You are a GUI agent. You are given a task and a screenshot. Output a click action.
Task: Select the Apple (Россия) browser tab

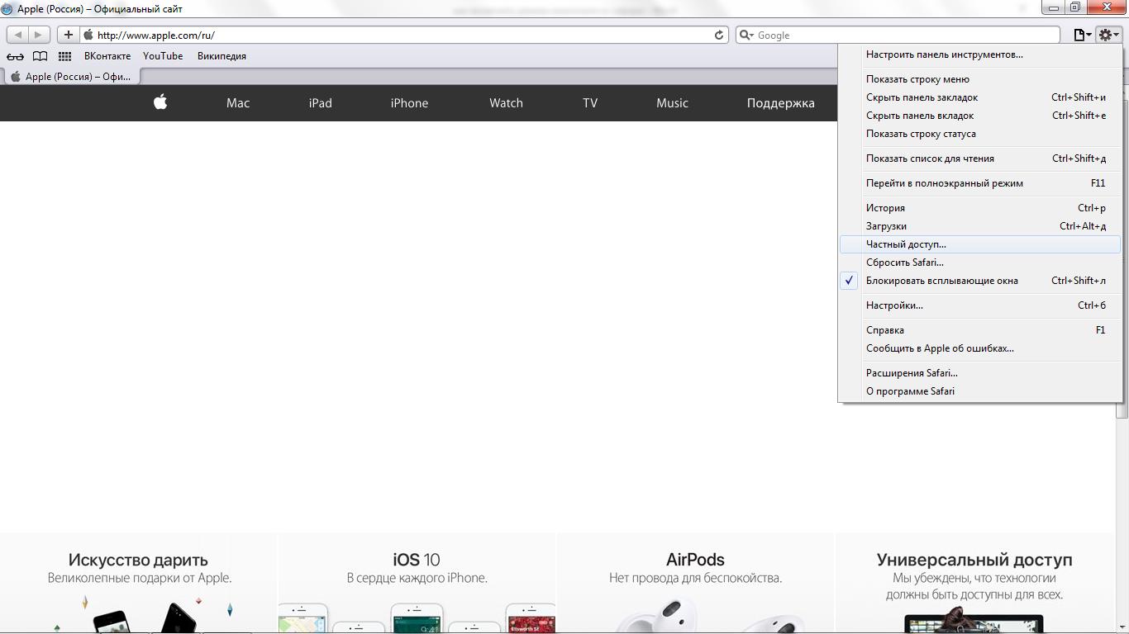tap(71, 77)
